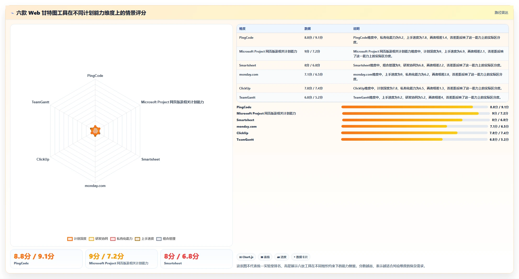Viewport: 519px width, 279px height.
Task: Click the Chart.js tag chip
Action: point(246,257)
